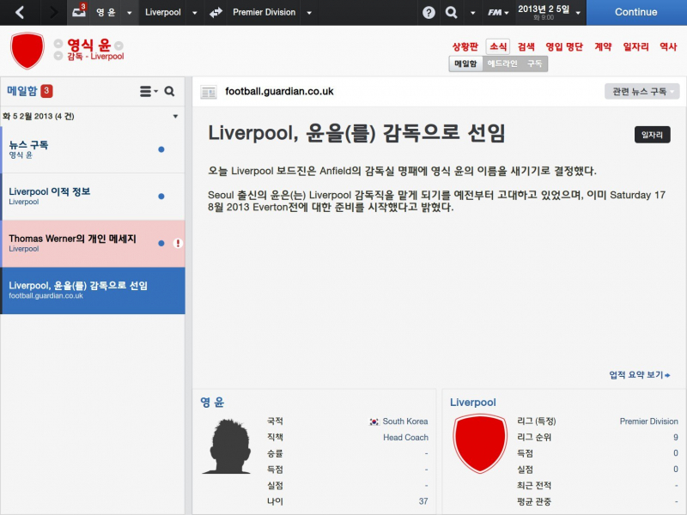
Task: Open the 일자리 menu
Action: [x=635, y=46]
